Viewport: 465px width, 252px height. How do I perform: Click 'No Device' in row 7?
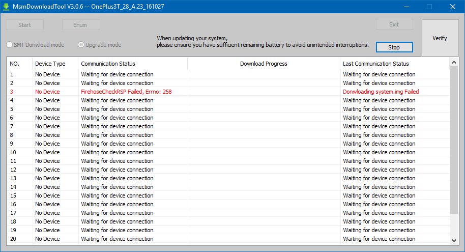pos(47,126)
